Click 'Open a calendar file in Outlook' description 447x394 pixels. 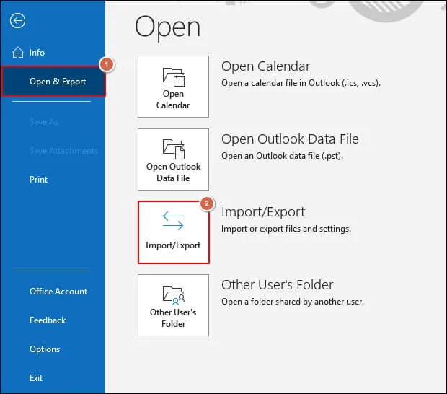301,83
